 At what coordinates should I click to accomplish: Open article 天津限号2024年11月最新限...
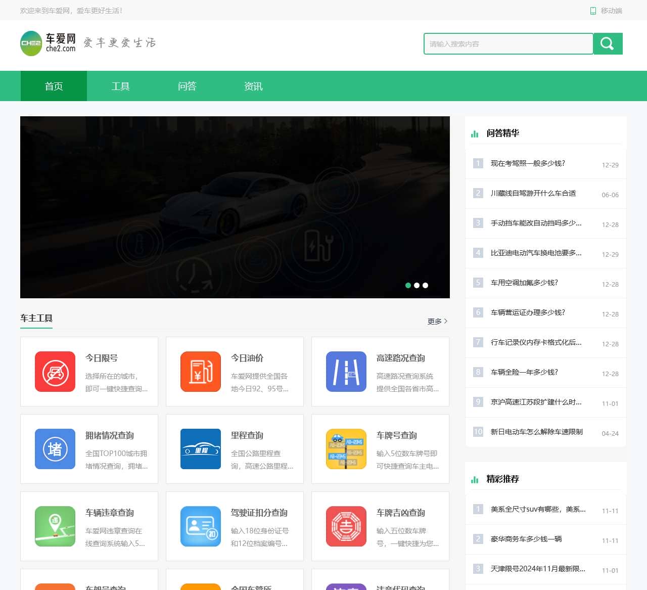click(538, 569)
